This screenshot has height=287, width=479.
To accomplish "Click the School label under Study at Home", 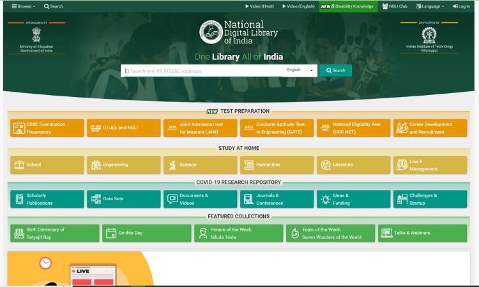I will [34, 165].
